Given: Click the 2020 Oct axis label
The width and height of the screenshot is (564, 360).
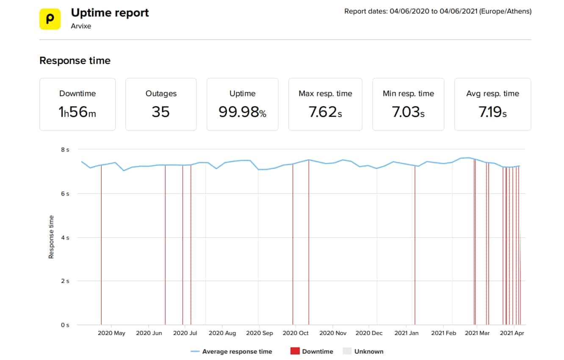Looking at the screenshot, I should pos(296,333).
